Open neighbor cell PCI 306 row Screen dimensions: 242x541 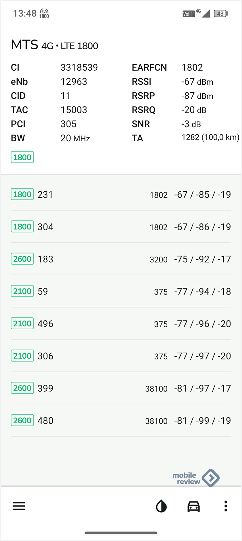[x=121, y=356]
